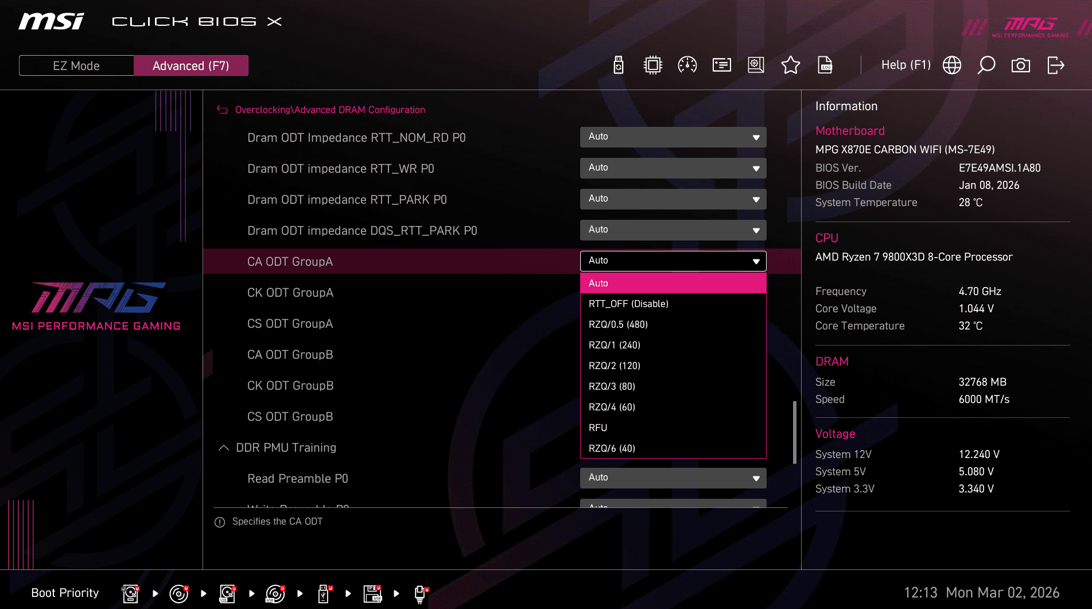Screen dimensions: 1092x609
Task: Open Help (F1)
Action: 906,65
